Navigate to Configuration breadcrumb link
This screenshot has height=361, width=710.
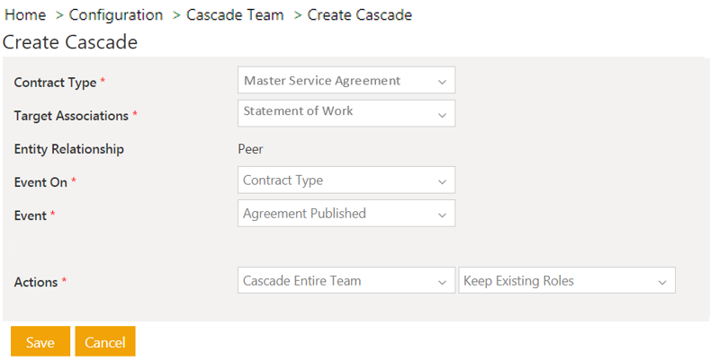coord(116,15)
